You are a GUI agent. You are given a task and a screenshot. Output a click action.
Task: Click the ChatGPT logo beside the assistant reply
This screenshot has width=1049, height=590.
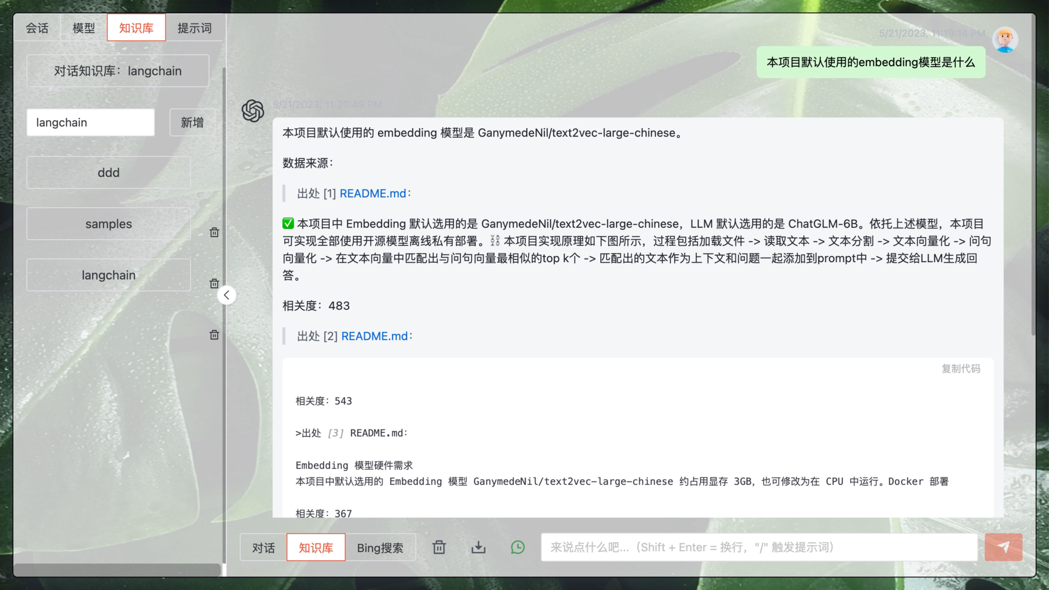tap(253, 111)
